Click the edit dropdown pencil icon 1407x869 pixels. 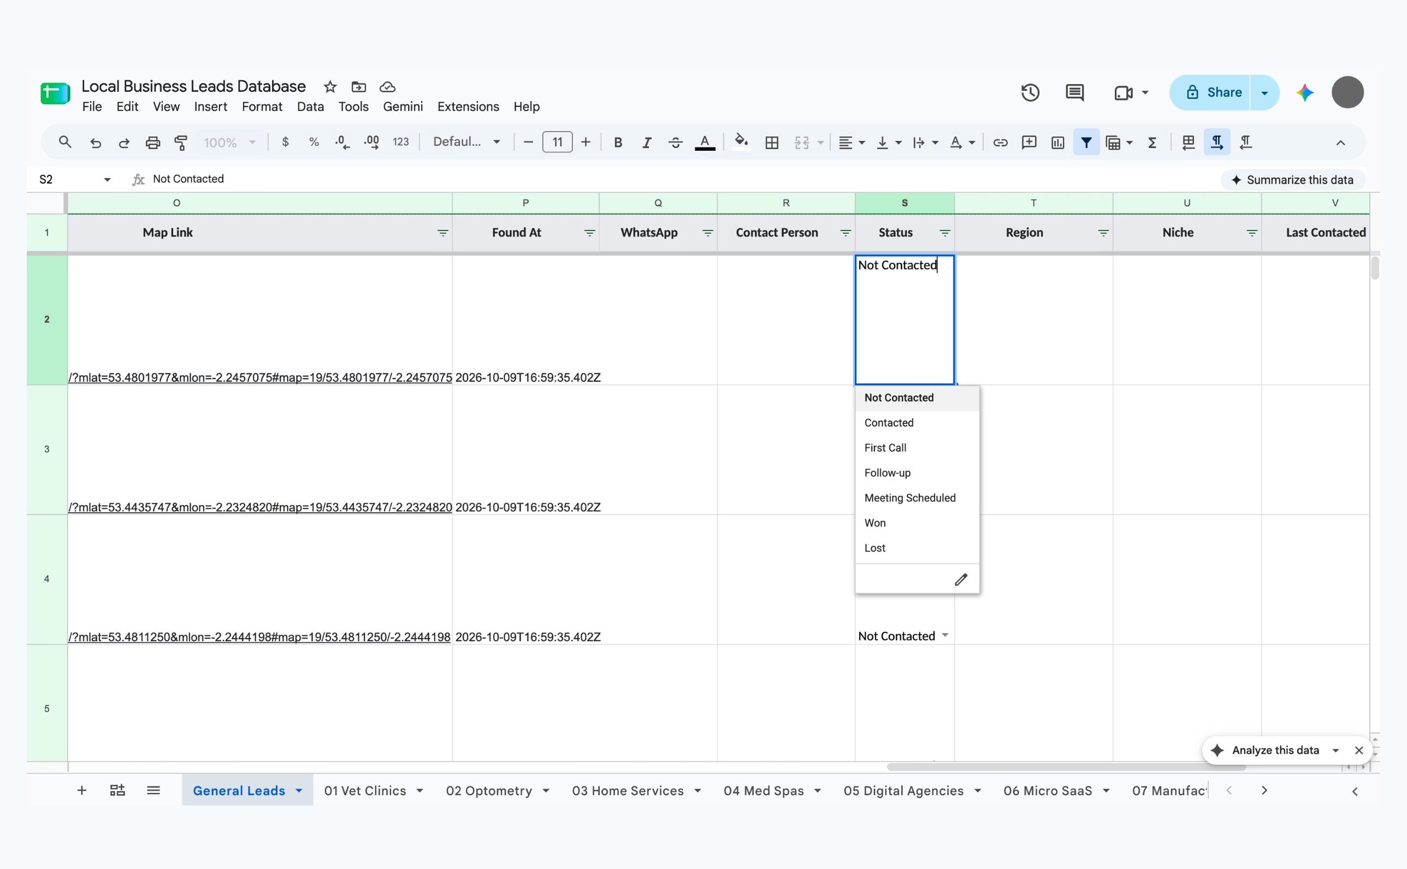961,580
